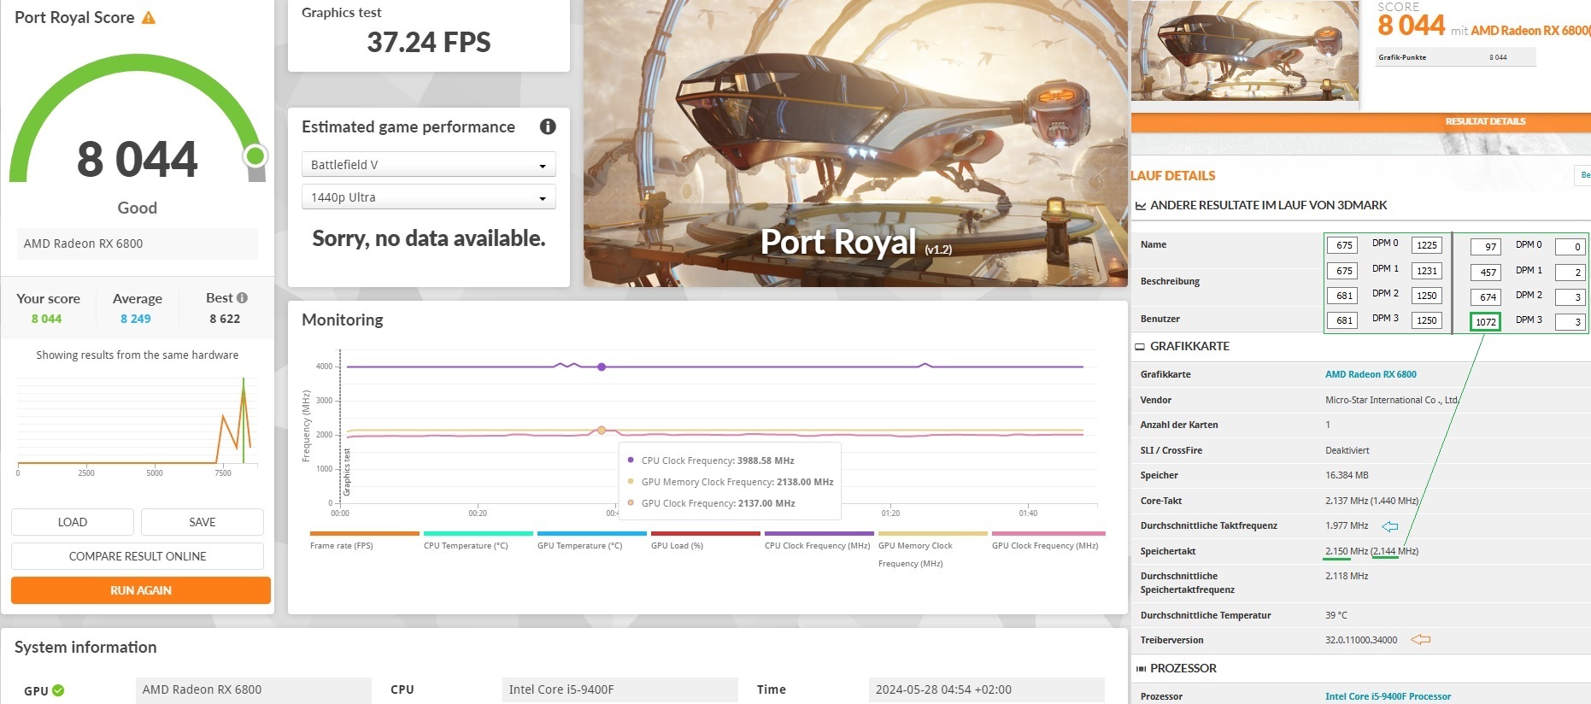
Task: Click the GPU clock marker dot on graph
Action: tap(602, 431)
